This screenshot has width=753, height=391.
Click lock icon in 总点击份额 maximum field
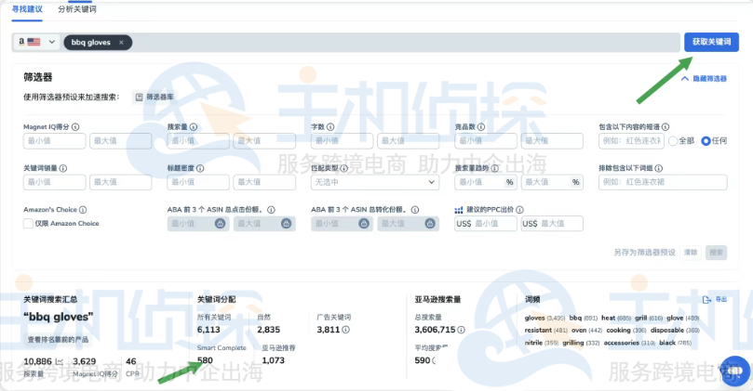(287, 224)
